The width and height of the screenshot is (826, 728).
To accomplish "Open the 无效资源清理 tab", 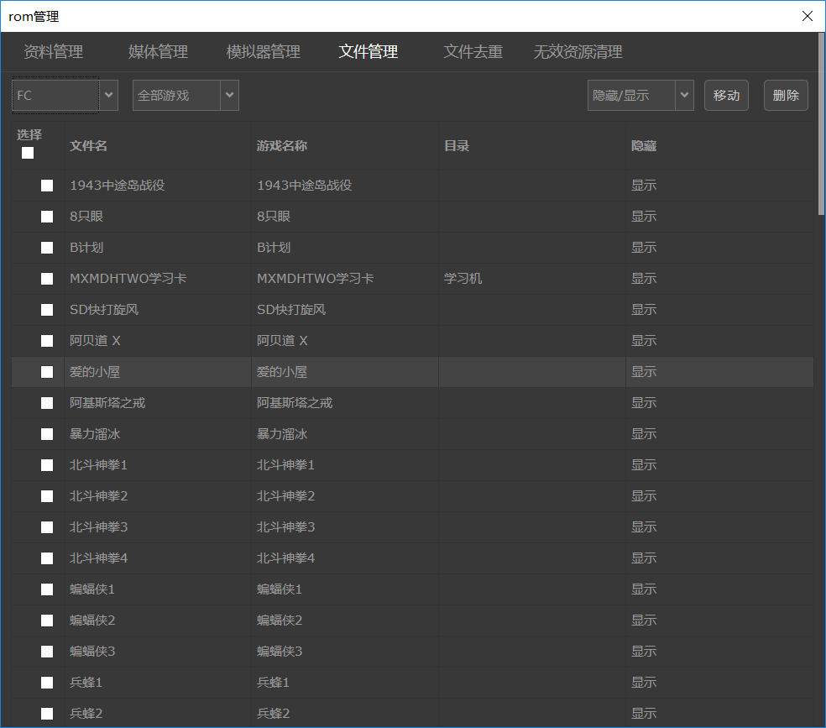I will (578, 52).
